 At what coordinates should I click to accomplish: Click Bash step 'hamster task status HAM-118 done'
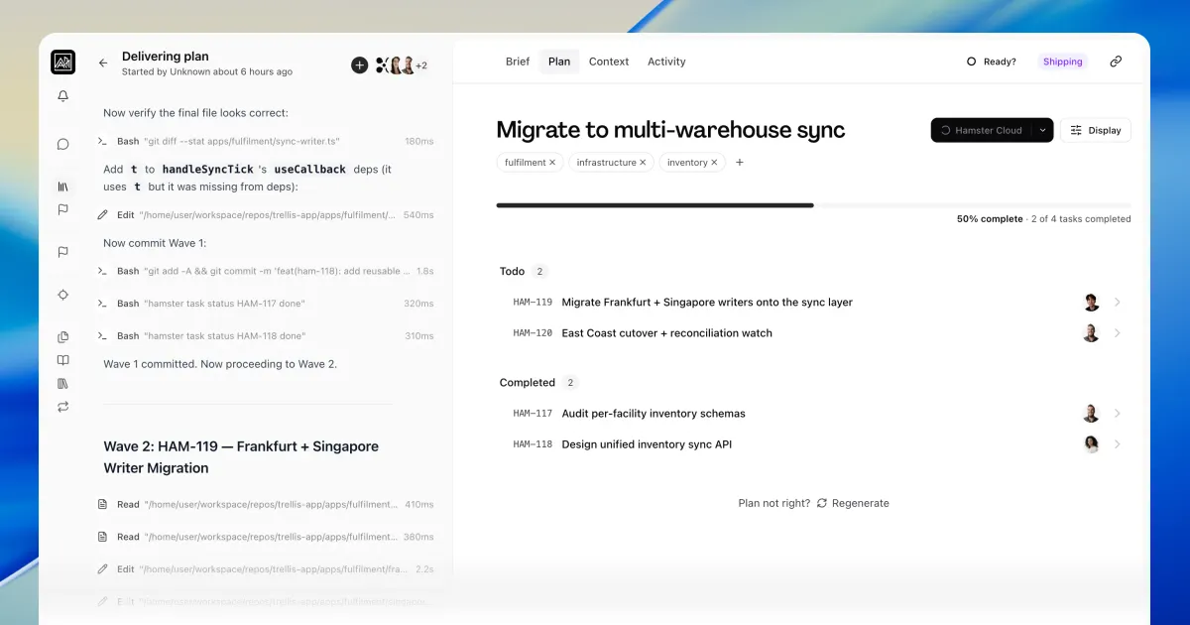pos(265,336)
